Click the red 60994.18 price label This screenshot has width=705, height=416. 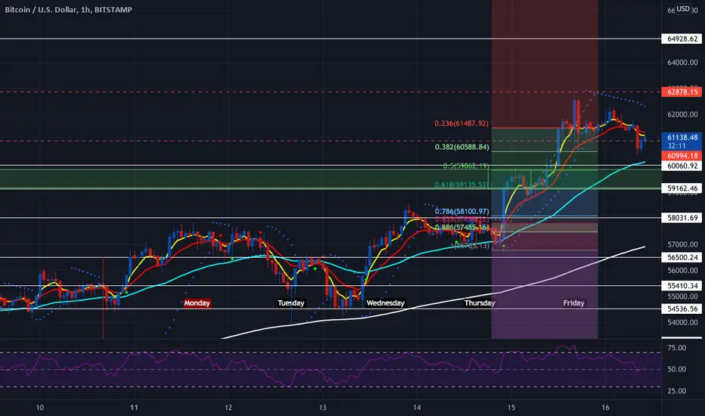(682, 156)
